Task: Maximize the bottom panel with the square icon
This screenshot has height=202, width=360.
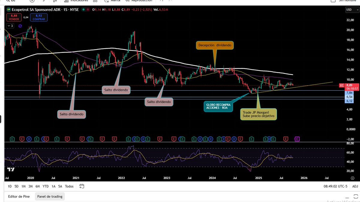Action: 355,197
